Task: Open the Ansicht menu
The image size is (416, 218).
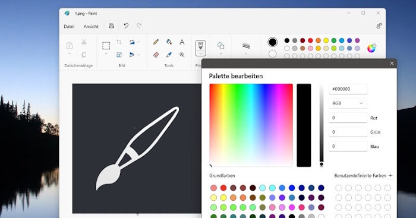Action: (91, 27)
